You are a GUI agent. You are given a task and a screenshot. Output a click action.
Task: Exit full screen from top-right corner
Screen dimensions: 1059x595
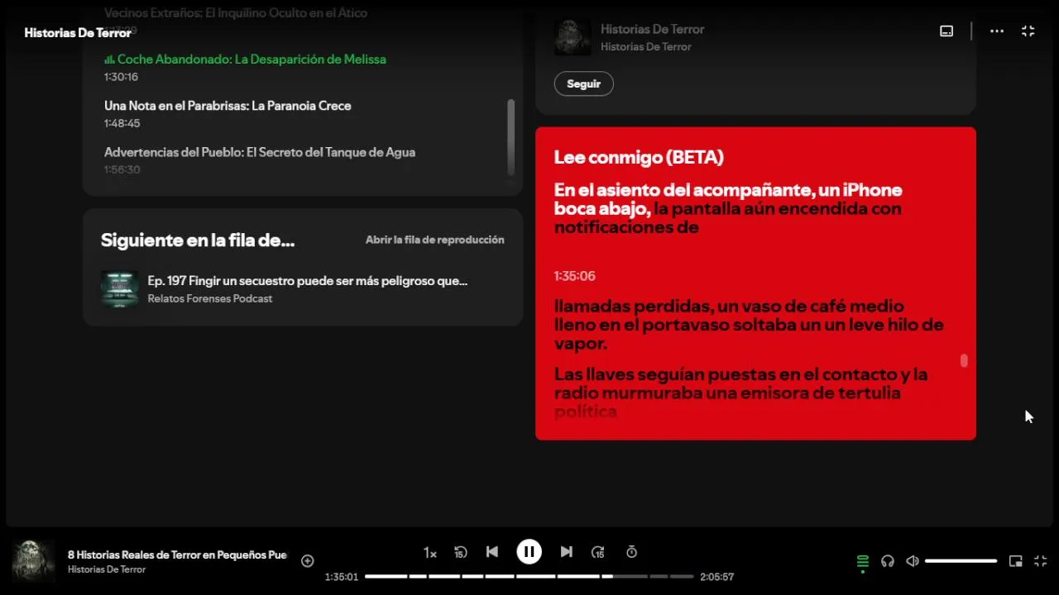[1028, 31]
